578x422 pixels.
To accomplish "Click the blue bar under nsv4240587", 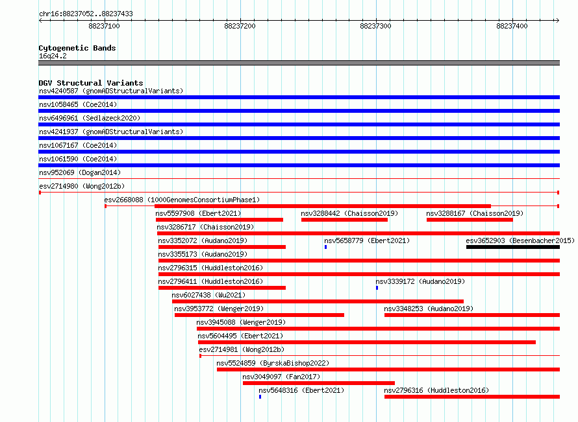I will tap(299, 97).
